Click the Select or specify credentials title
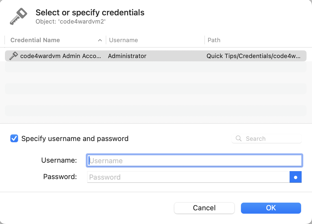Screen dimensions: 312x224 tap(90, 12)
